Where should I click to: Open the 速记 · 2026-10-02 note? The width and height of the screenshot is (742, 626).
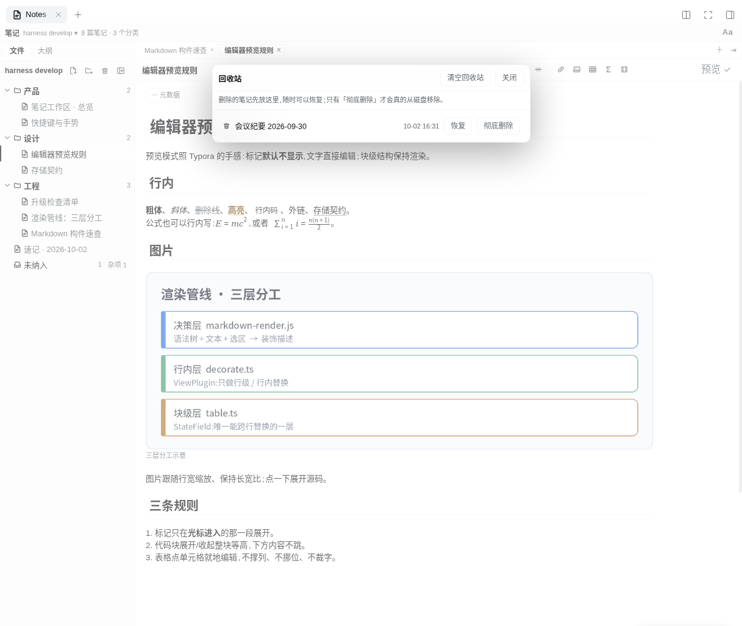(67, 249)
